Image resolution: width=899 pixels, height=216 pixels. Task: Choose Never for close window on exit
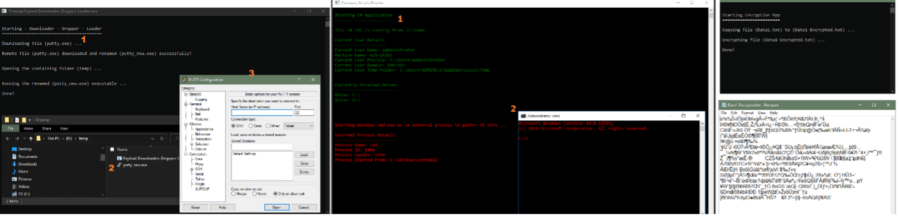pos(255,194)
